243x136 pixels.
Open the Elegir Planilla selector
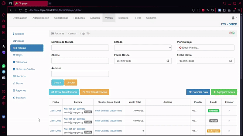pyautogui.click(x=205, y=48)
